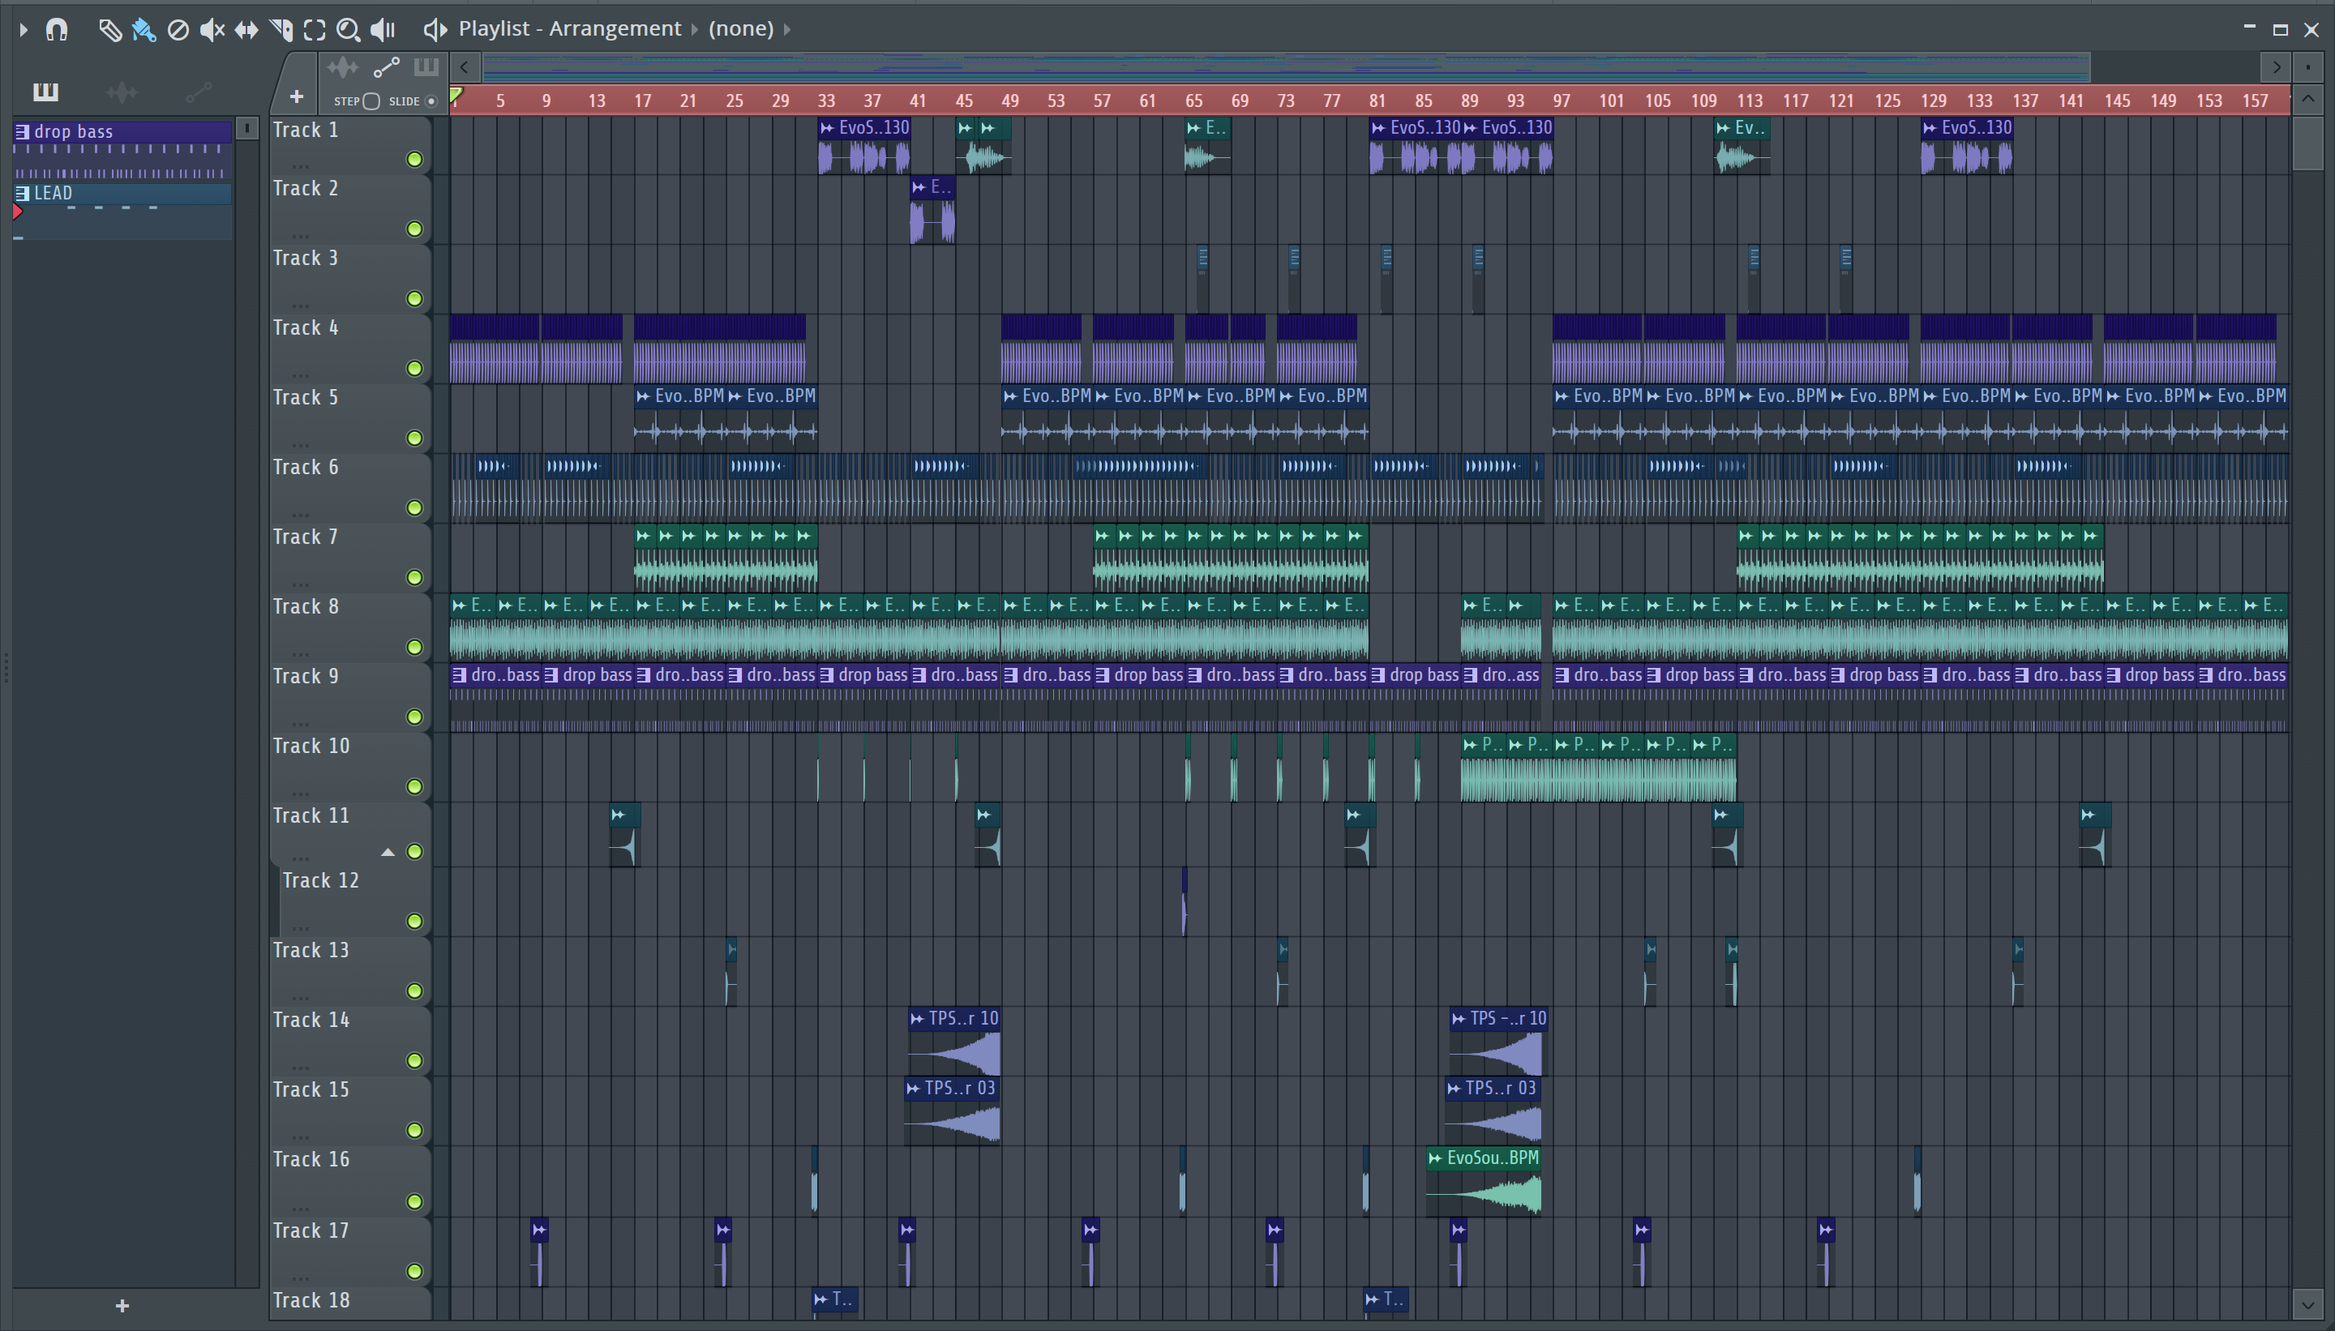Open Track 13 options dots

[300, 999]
